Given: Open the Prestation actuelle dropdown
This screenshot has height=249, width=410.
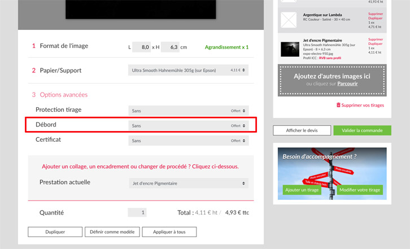Looking at the screenshot, I should pos(188,184).
